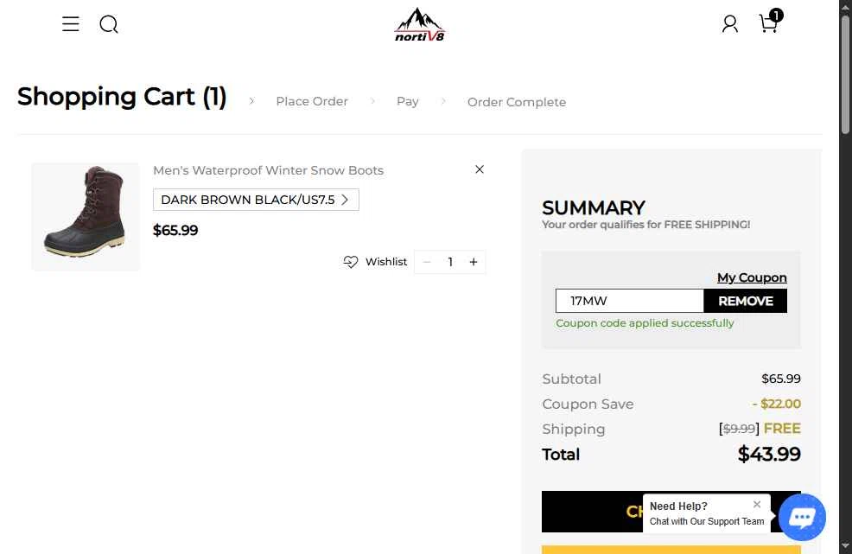Click the page vertical scrollbar
The image size is (852, 554).
click(x=845, y=73)
